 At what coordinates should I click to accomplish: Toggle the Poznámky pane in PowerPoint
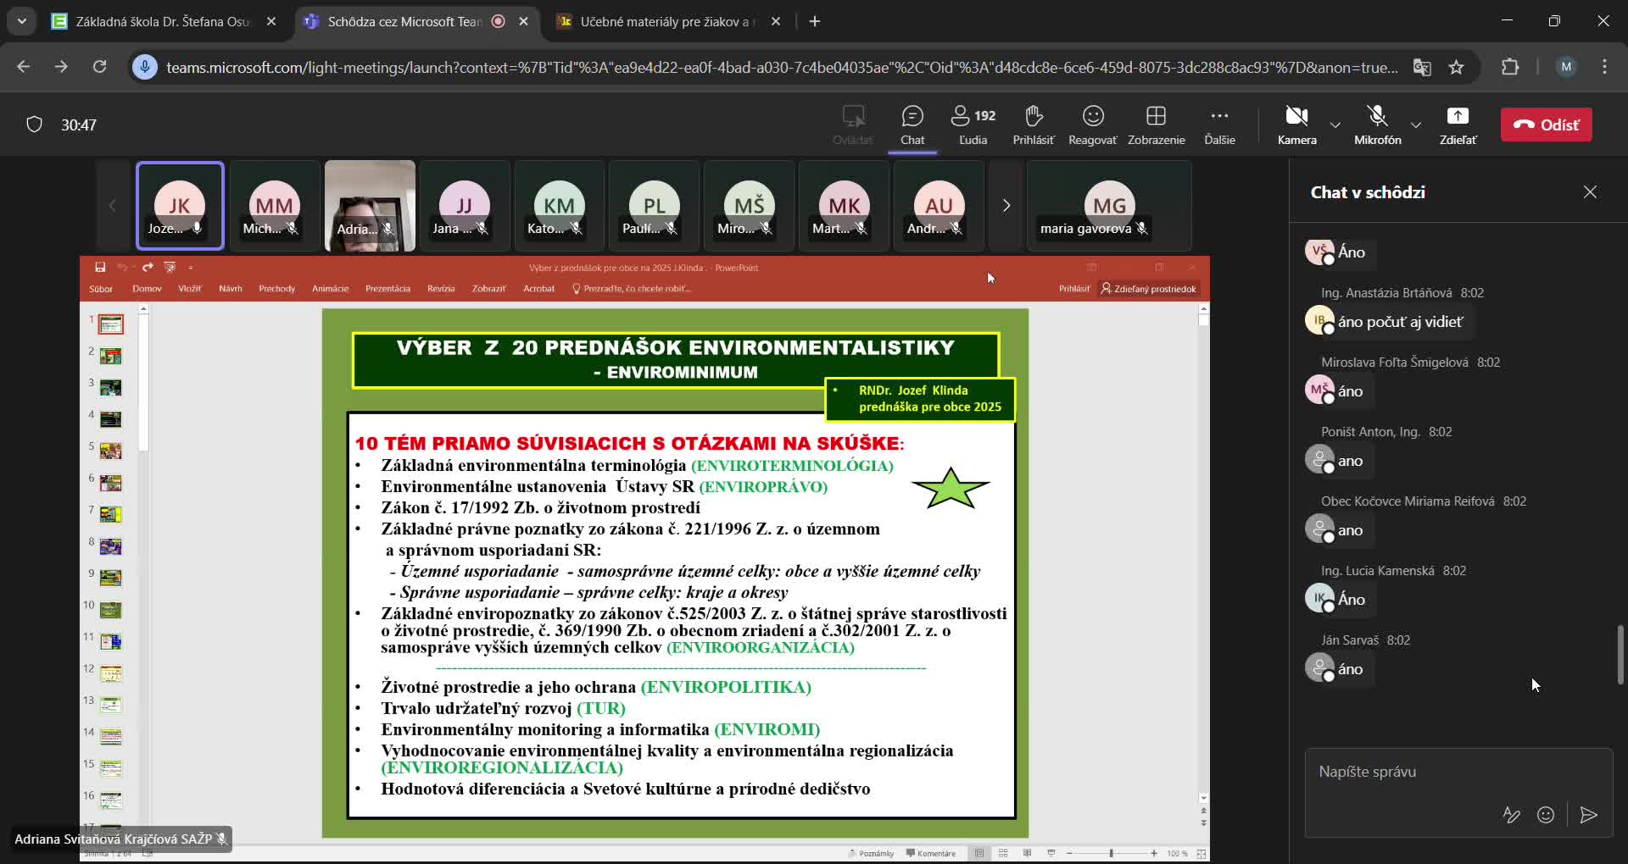[x=872, y=853]
